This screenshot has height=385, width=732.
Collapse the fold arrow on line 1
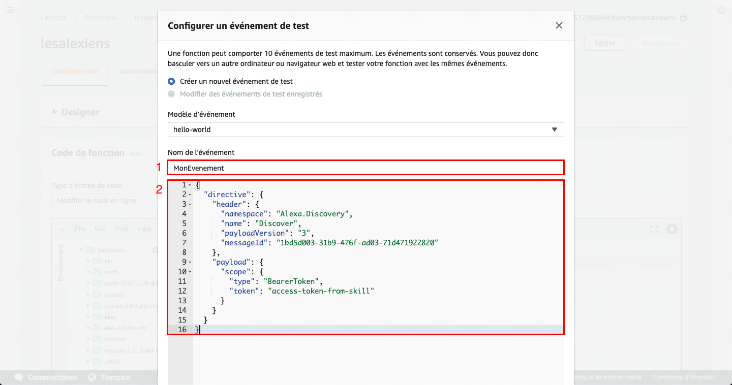(190, 185)
